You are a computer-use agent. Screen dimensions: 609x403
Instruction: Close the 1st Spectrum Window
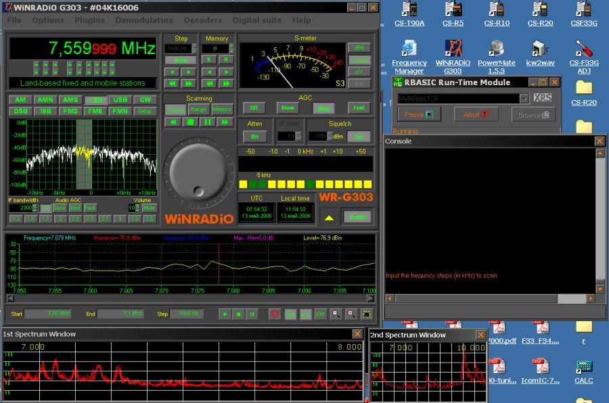coord(357,334)
